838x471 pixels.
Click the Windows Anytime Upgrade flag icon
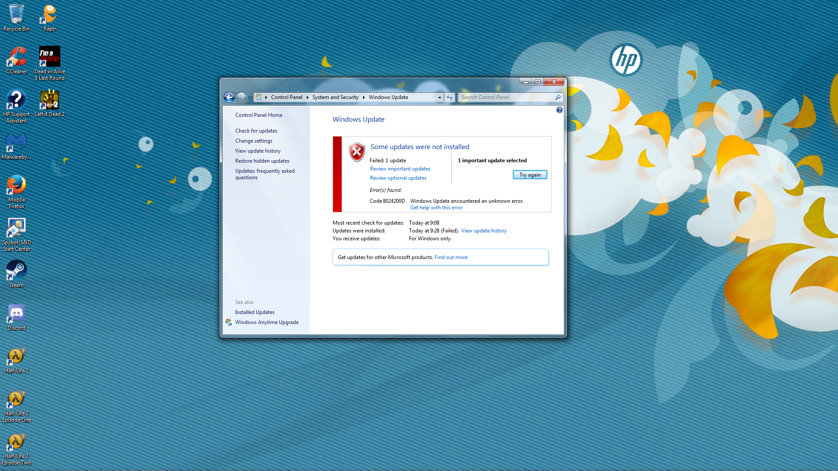click(229, 322)
